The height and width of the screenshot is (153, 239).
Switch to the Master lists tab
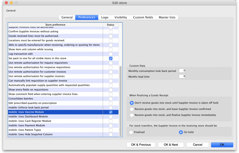(167, 17)
